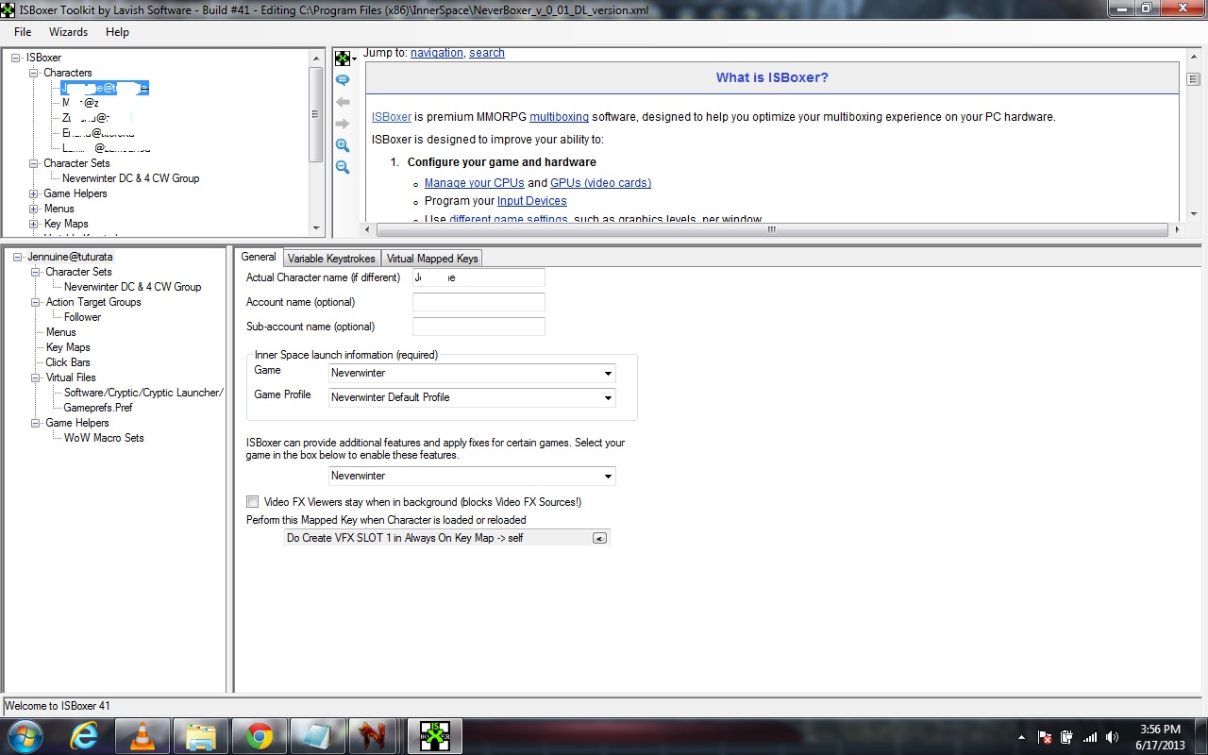Click the blue speech bubble help icon

point(343,80)
